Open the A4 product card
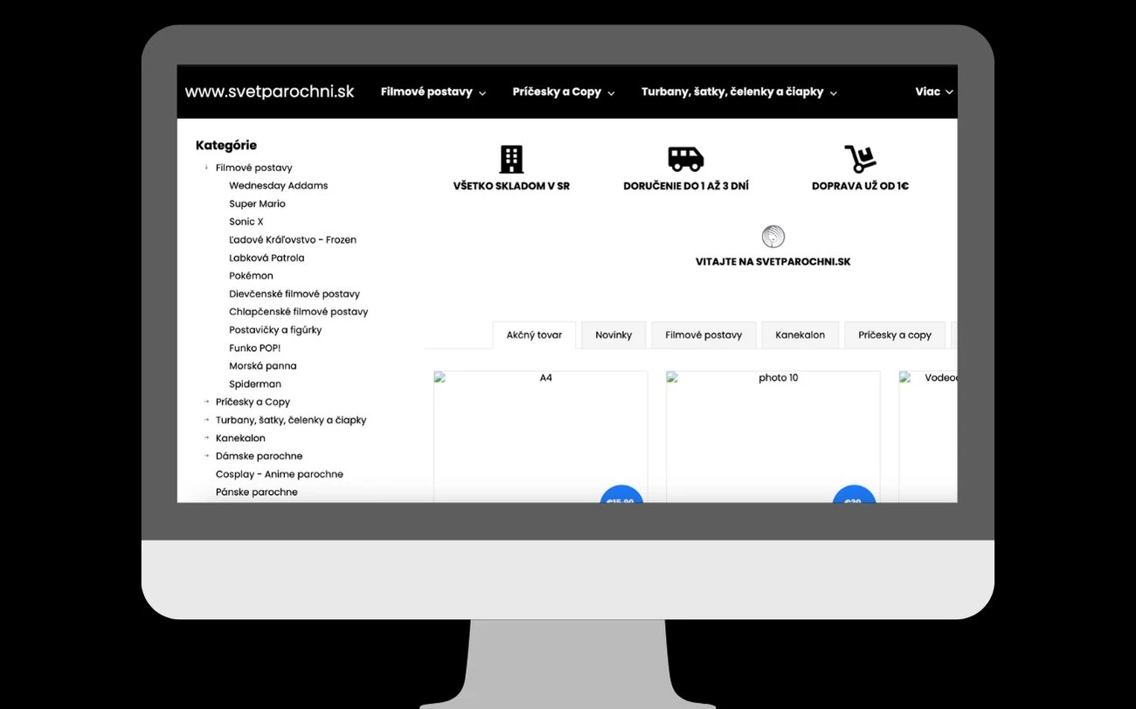 coord(541,437)
